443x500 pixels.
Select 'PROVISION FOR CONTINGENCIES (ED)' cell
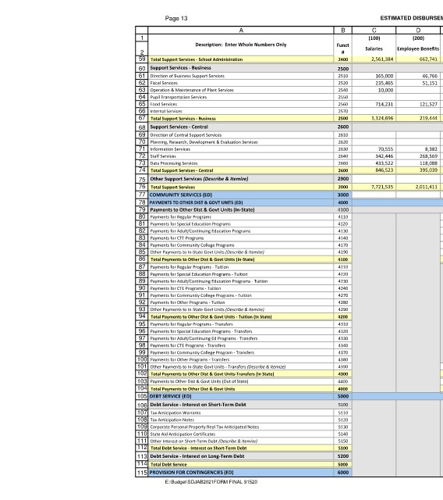pyautogui.click(x=241, y=472)
